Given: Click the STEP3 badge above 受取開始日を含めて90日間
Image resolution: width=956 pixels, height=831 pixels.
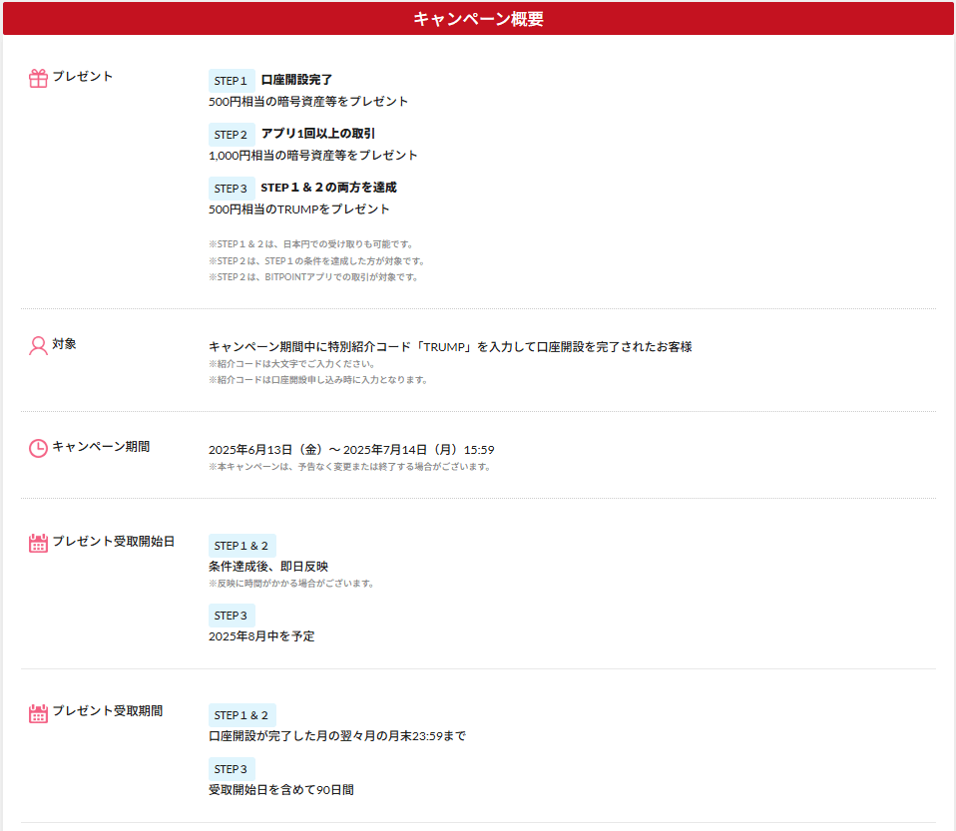Looking at the screenshot, I should pyautogui.click(x=231, y=769).
